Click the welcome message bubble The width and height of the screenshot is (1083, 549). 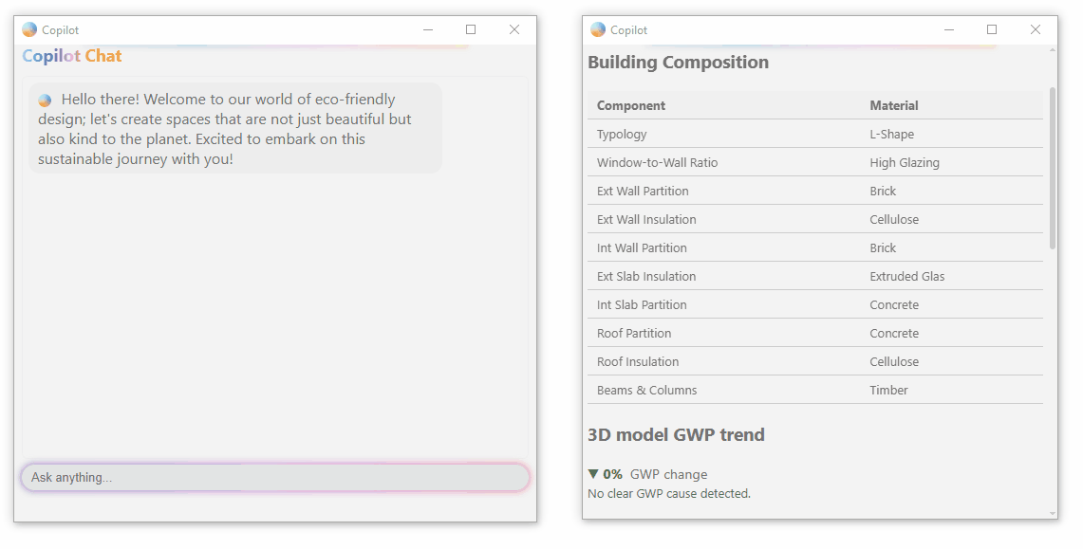tap(235, 128)
